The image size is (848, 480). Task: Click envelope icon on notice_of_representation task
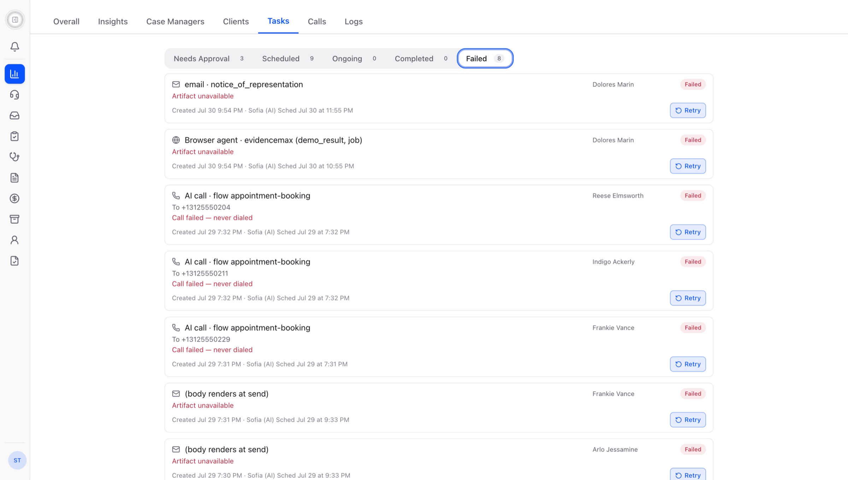(176, 84)
